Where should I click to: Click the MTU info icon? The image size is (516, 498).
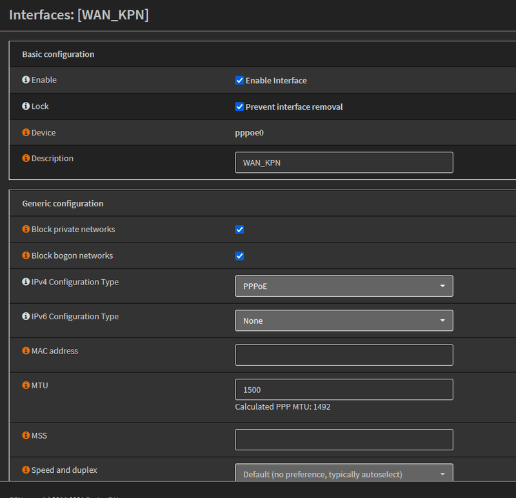click(26, 385)
